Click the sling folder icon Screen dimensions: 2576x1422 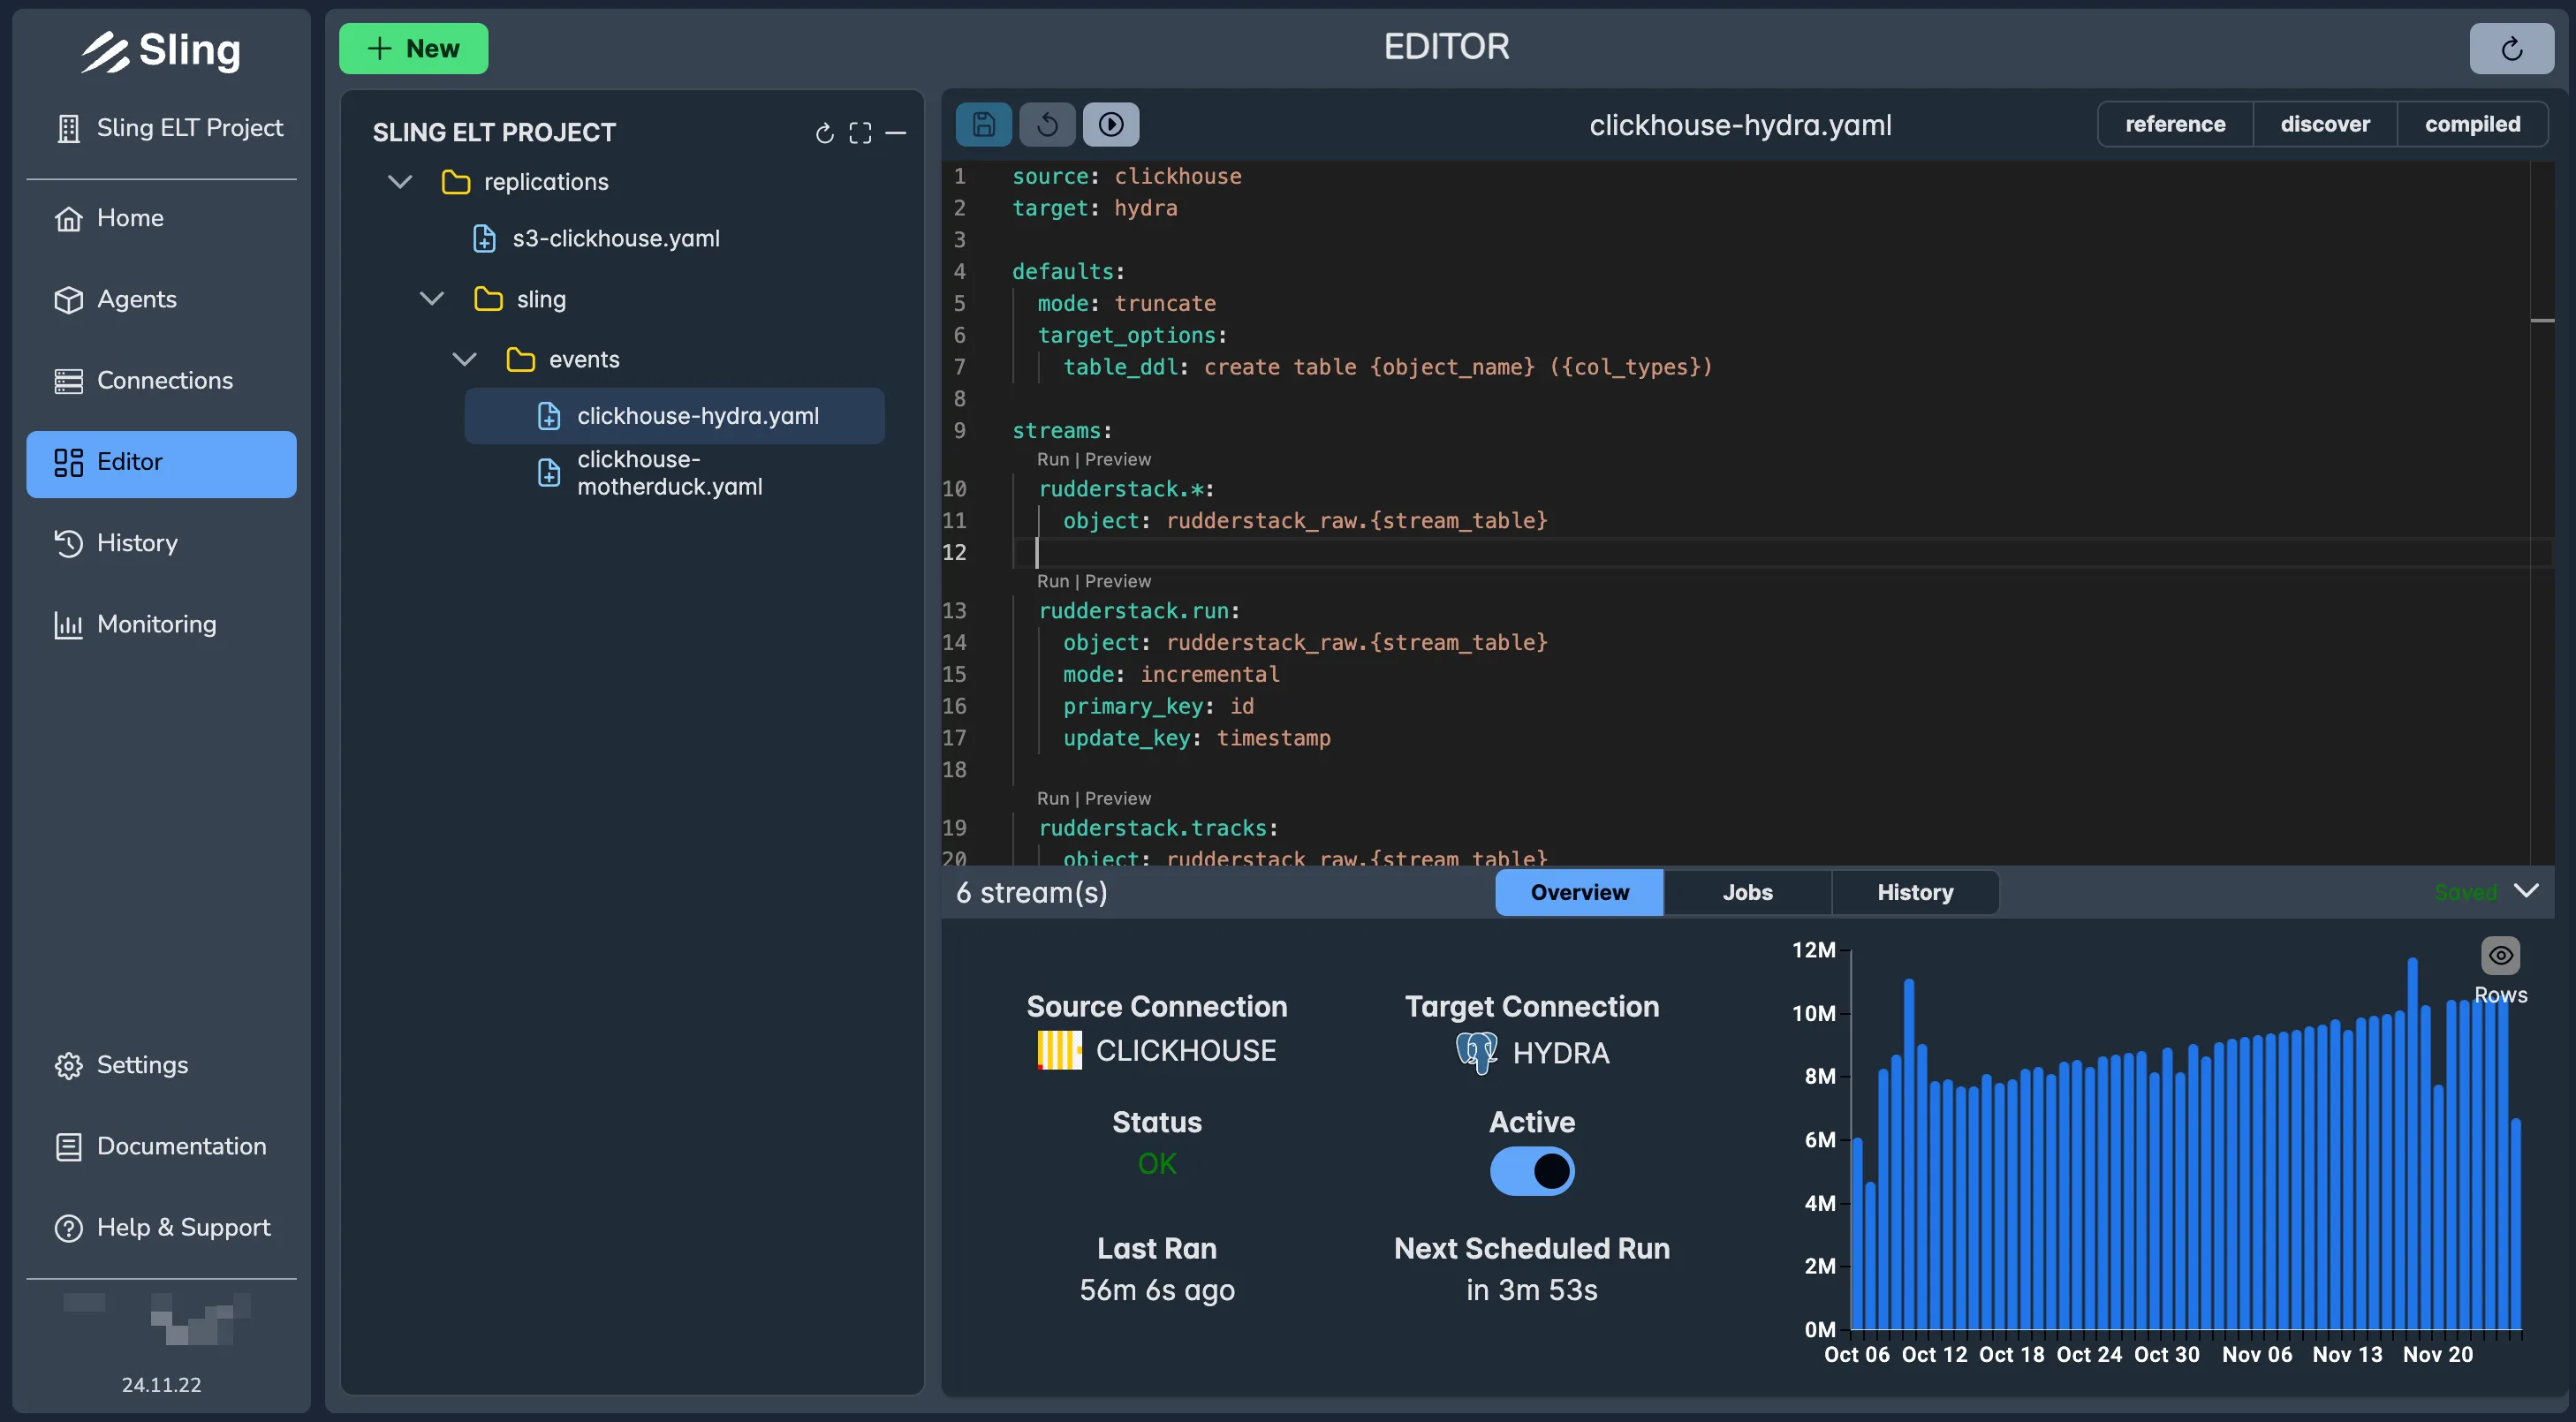tap(488, 299)
